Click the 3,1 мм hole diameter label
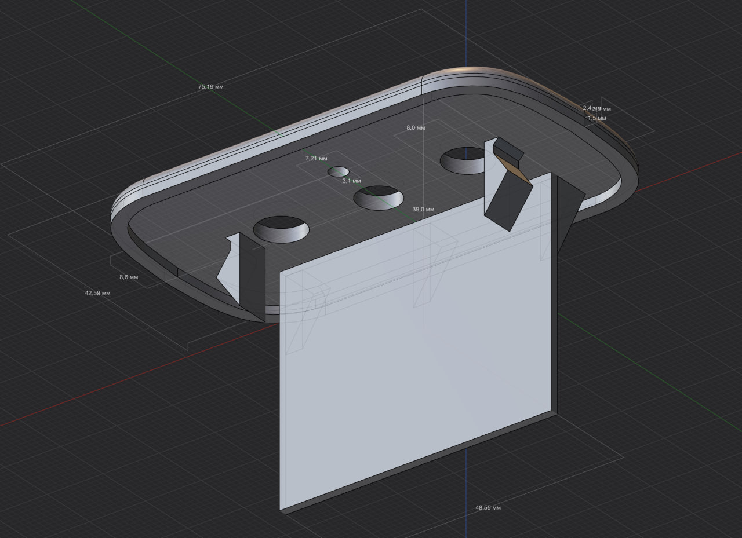The image size is (742, 538). coord(351,181)
